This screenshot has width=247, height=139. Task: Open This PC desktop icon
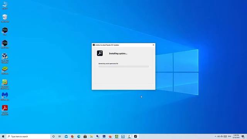click(x=5, y=5)
